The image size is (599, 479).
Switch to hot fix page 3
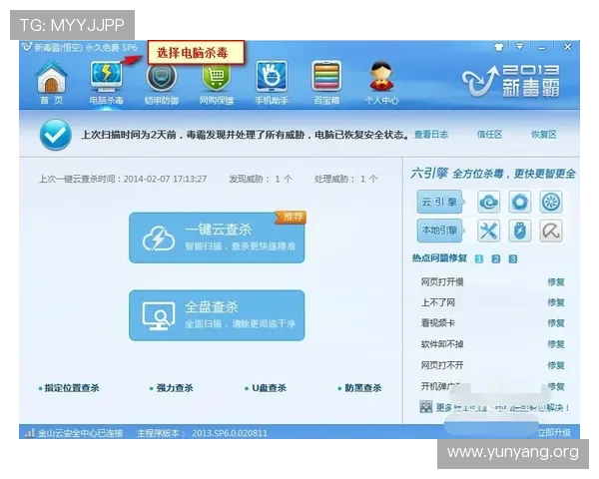pyautogui.click(x=513, y=259)
